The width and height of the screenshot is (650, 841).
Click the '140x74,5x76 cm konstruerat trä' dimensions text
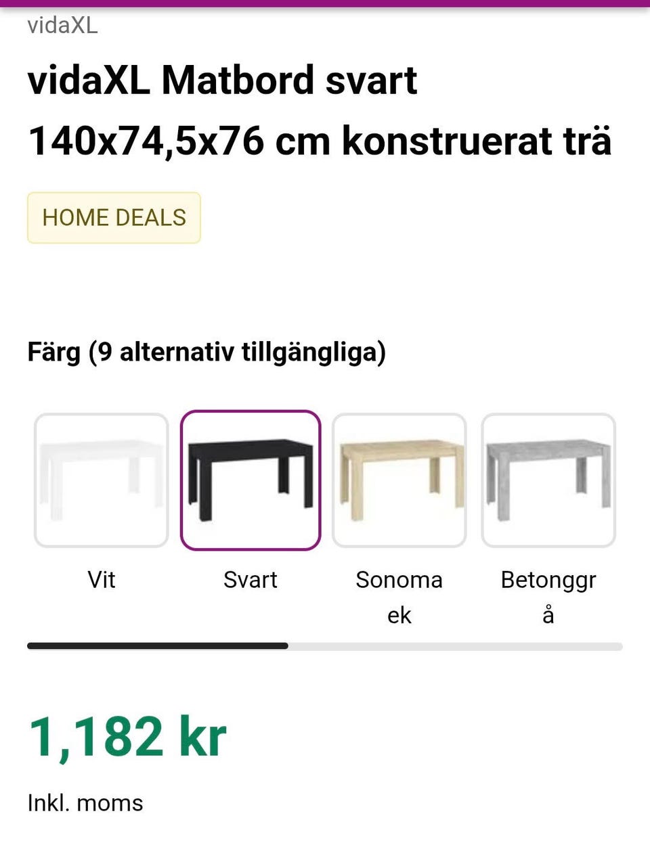pyautogui.click(x=320, y=141)
